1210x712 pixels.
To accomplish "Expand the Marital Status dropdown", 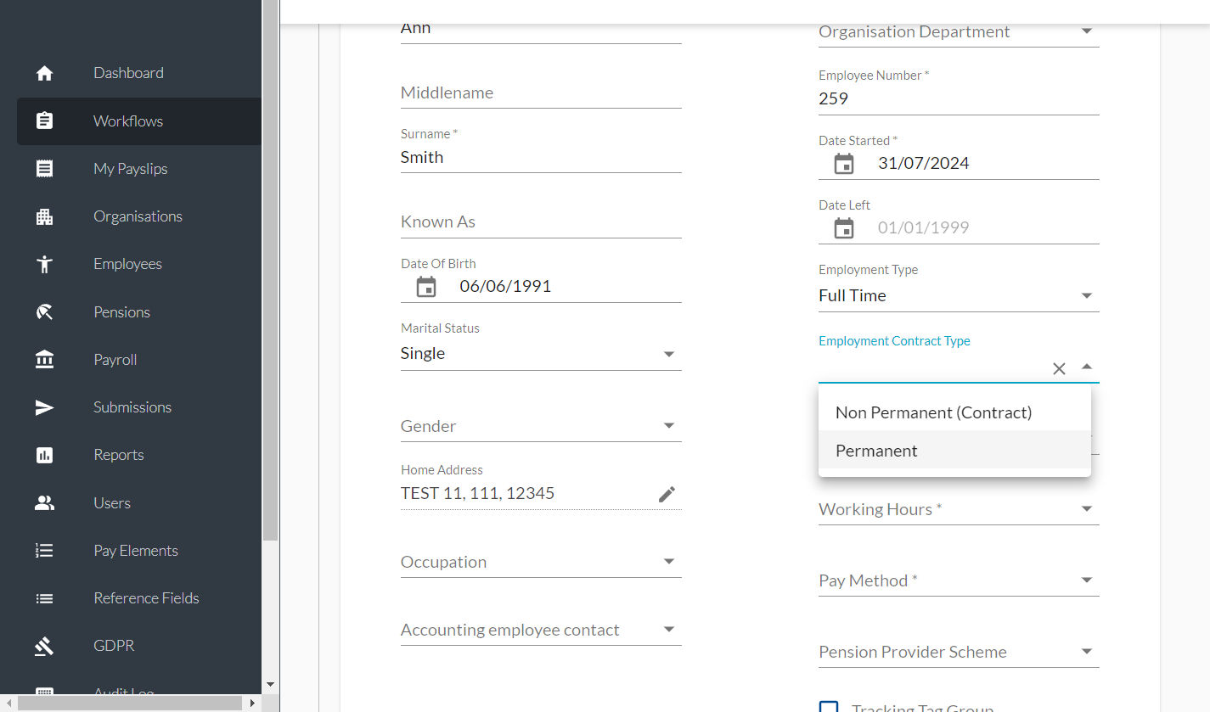I will coord(669,354).
